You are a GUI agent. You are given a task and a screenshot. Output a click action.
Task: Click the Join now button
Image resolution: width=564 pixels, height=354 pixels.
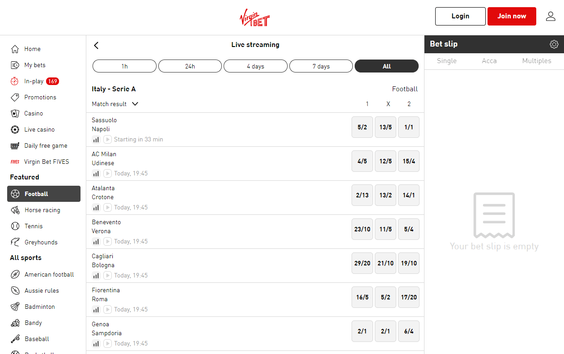click(512, 17)
